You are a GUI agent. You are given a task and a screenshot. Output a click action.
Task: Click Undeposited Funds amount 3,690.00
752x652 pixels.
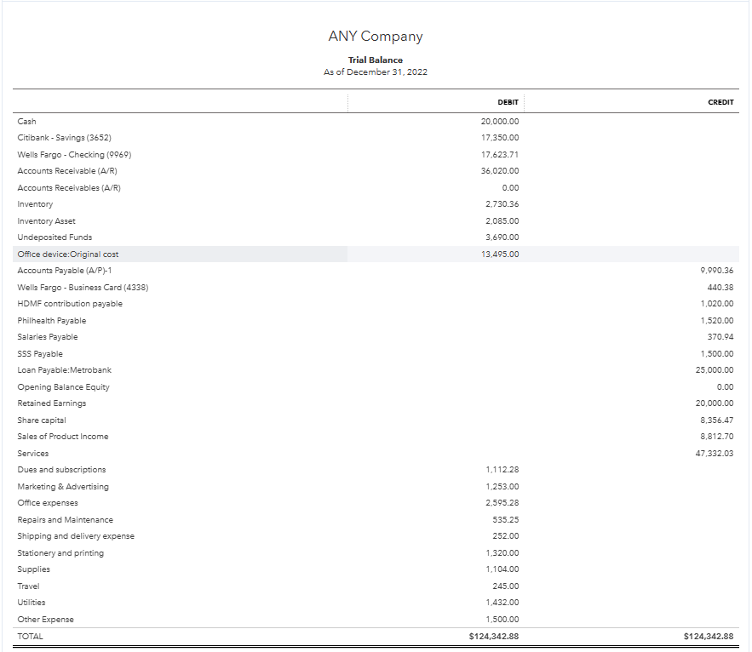[x=502, y=237]
